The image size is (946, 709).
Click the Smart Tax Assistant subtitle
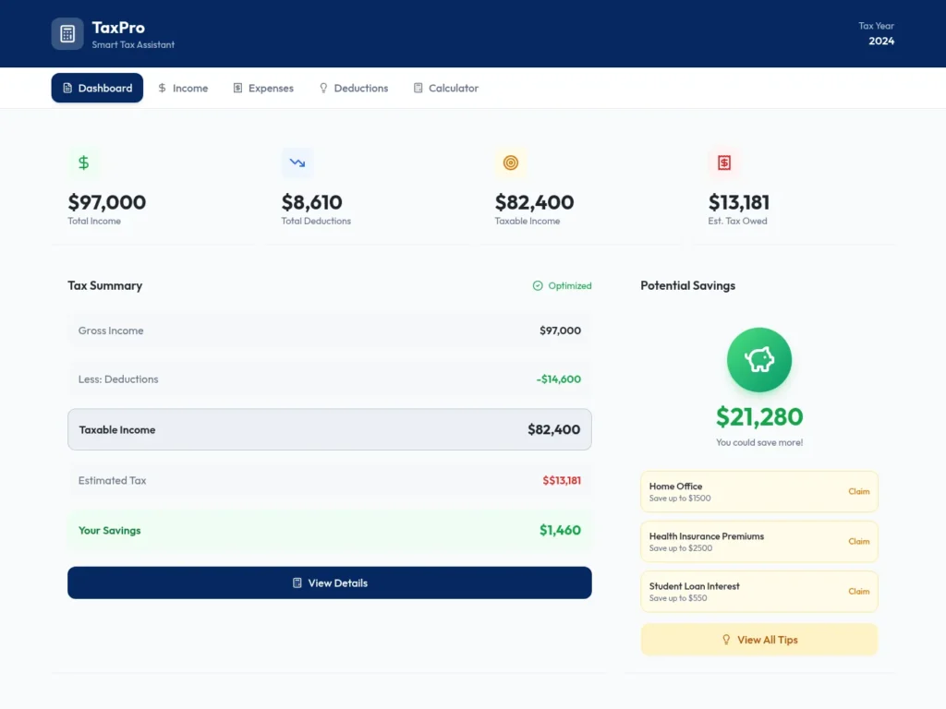tap(133, 44)
